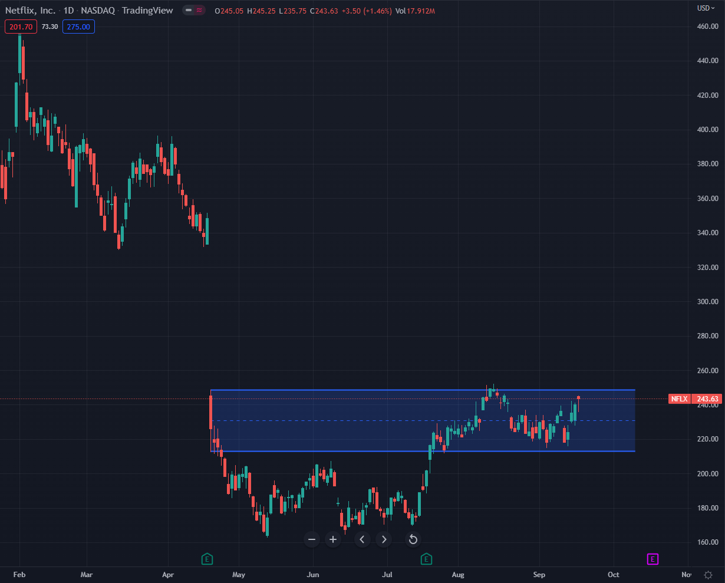This screenshot has width=725, height=583.
Task: Click the scroll left arrow button
Action: point(362,539)
